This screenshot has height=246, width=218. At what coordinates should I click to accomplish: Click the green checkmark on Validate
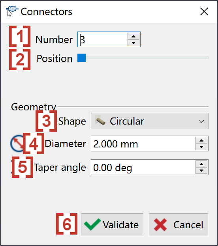92,224
